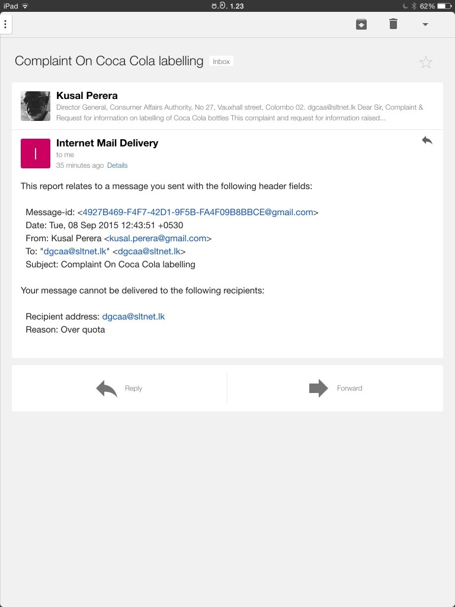The height and width of the screenshot is (607, 455).
Task: Tap Kusal Perera's profile photo
Action: [x=36, y=106]
